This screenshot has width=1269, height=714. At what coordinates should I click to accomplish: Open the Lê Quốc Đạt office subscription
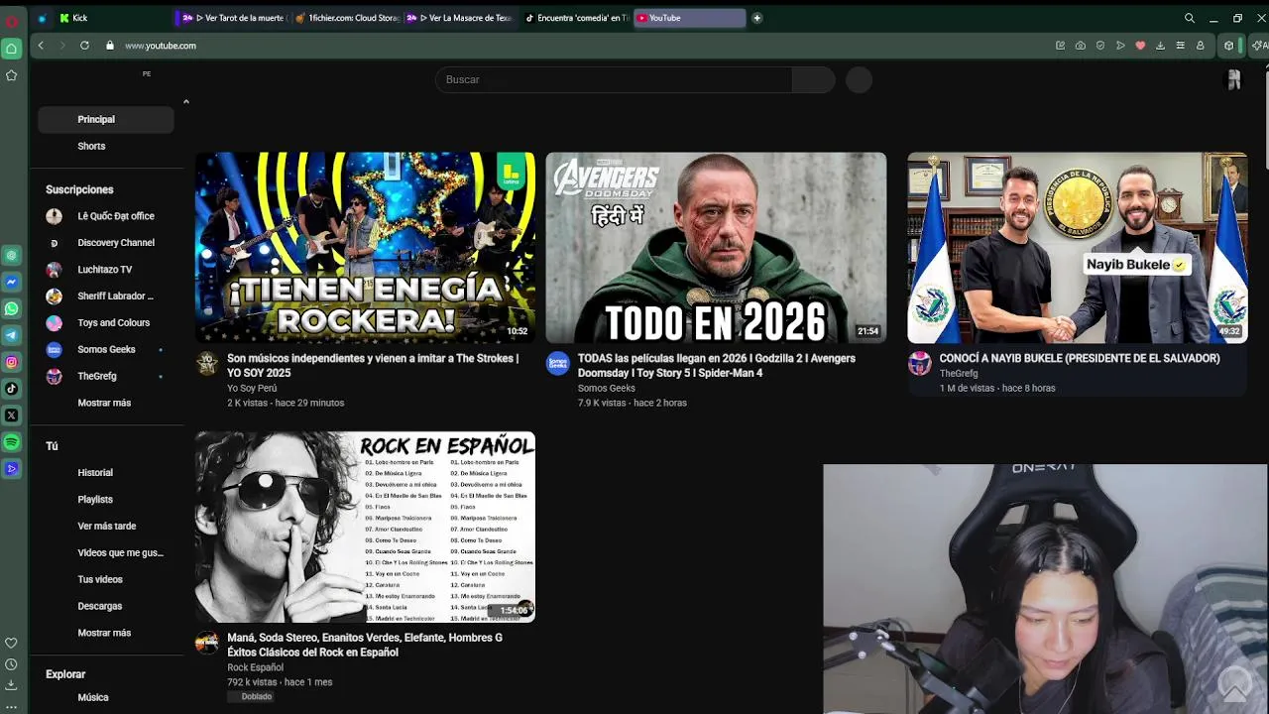(106, 216)
